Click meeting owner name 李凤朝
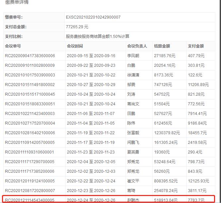This screenshot has width=221, height=203. tap(134, 56)
